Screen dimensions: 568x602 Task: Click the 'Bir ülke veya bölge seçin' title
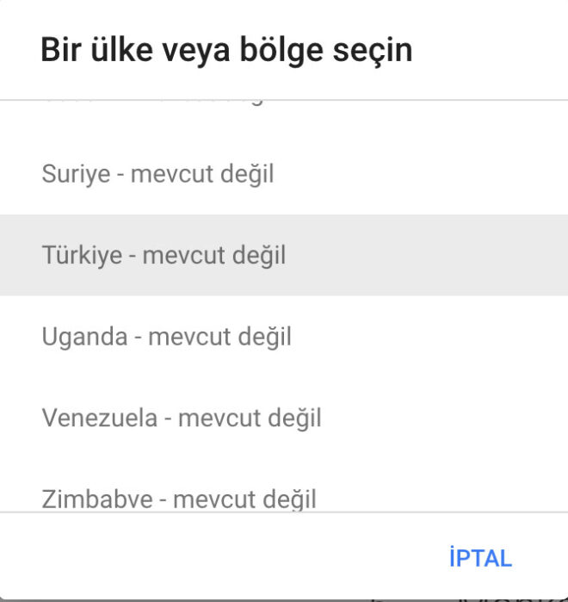click(x=226, y=50)
